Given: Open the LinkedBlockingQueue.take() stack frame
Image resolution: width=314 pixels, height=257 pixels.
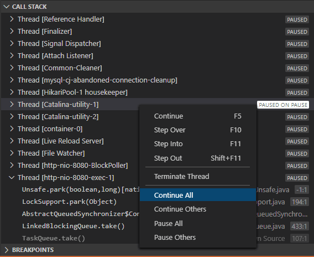Looking at the screenshot, I should [x=74, y=226].
